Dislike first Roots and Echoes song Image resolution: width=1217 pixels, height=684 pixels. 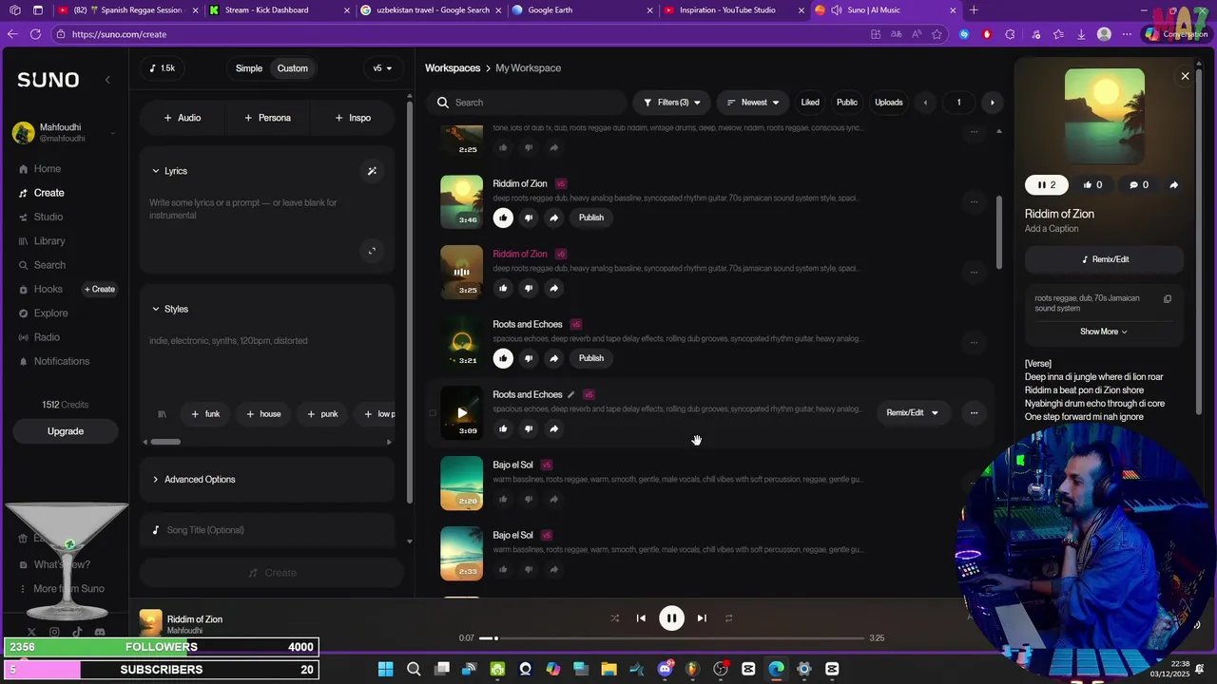coord(529,358)
